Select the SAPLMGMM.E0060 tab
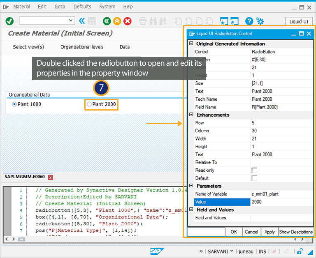This screenshot has width=316, height=258. click(25, 177)
